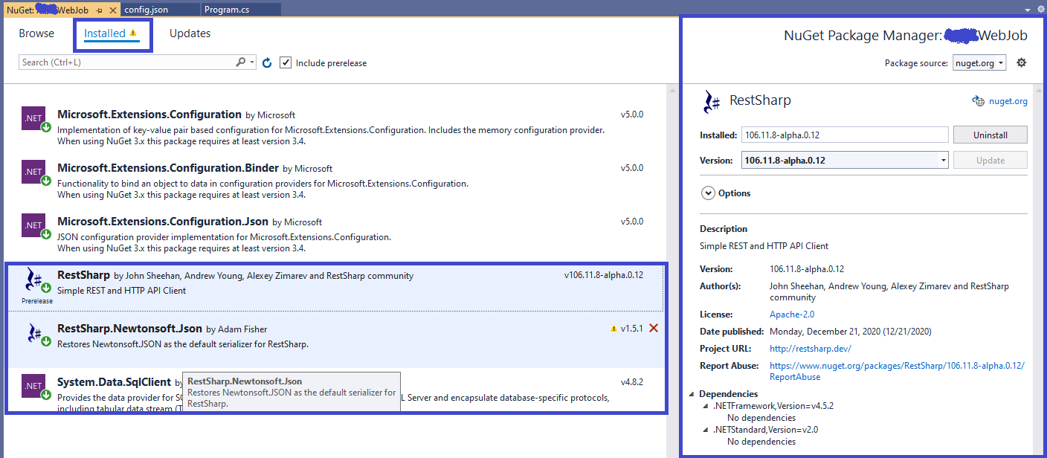Click v106.11.8-alpha.0.12 in RestSharp row
Screen dimensions: 1047x458
(x=604, y=275)
